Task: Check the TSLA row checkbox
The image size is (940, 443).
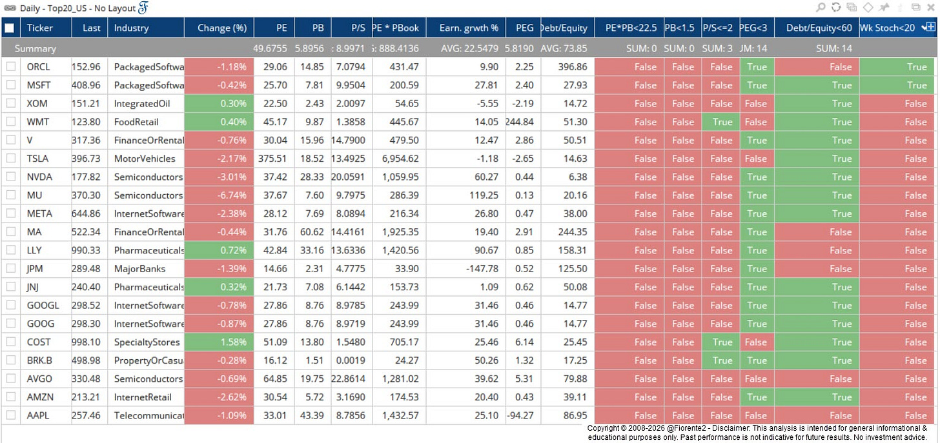Action: point(11,159)
